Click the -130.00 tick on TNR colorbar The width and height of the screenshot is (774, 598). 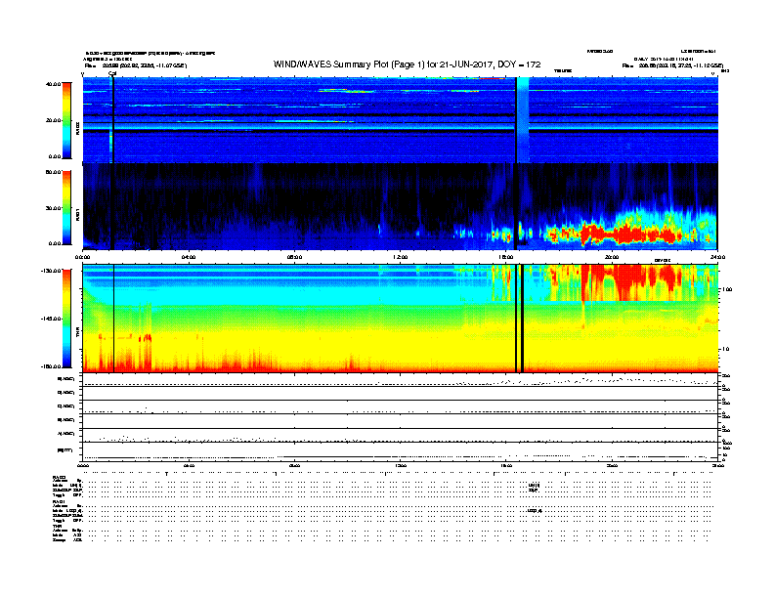51,271
